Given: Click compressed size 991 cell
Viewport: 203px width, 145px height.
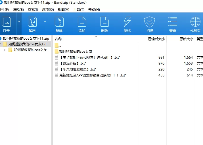Looking at the screenshot, I should (161, 57).
